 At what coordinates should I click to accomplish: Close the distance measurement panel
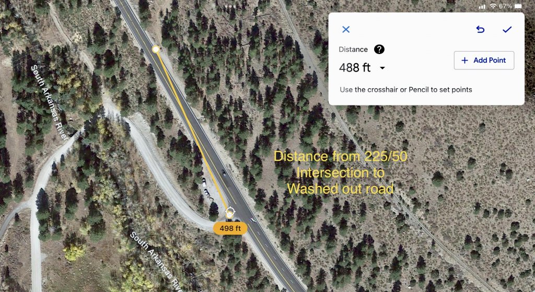click(x=346, y=29)
